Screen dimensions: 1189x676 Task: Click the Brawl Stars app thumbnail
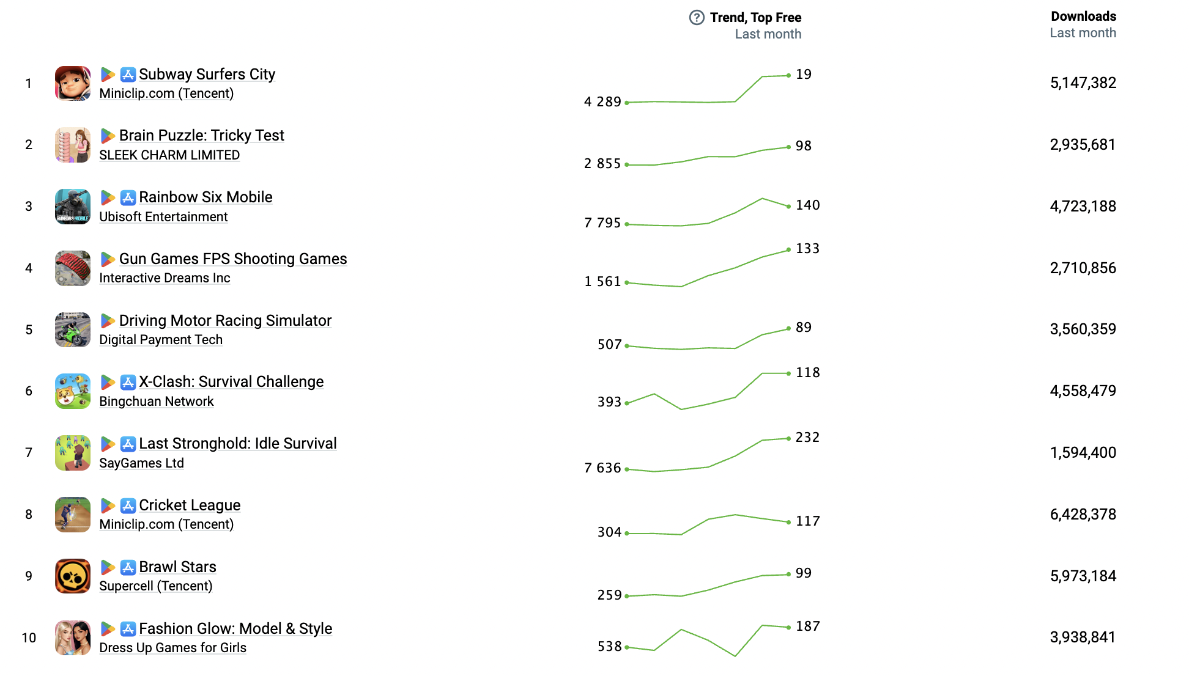pyautogui.click(x=73, y=576)
